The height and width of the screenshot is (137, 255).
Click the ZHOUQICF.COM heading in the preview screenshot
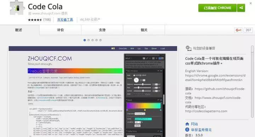point(50,59)
